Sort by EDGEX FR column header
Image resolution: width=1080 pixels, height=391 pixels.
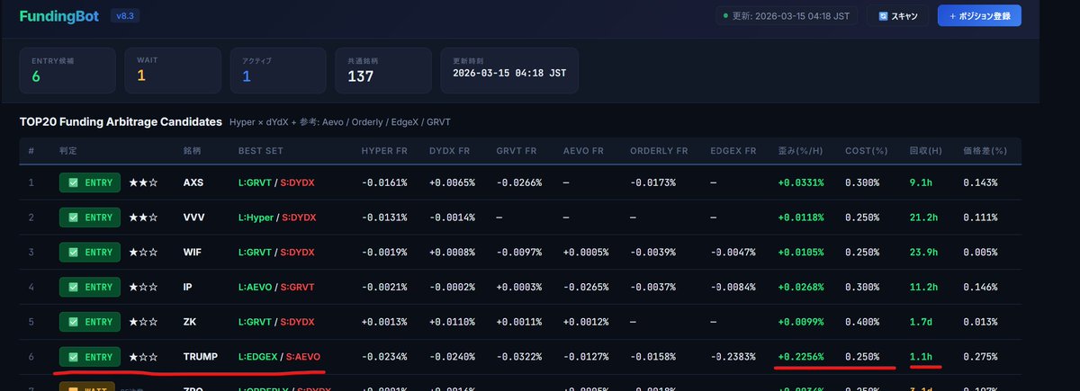(735, 150)
